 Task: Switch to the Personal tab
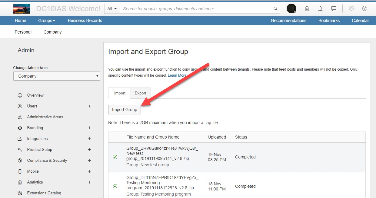coord(23,32)
